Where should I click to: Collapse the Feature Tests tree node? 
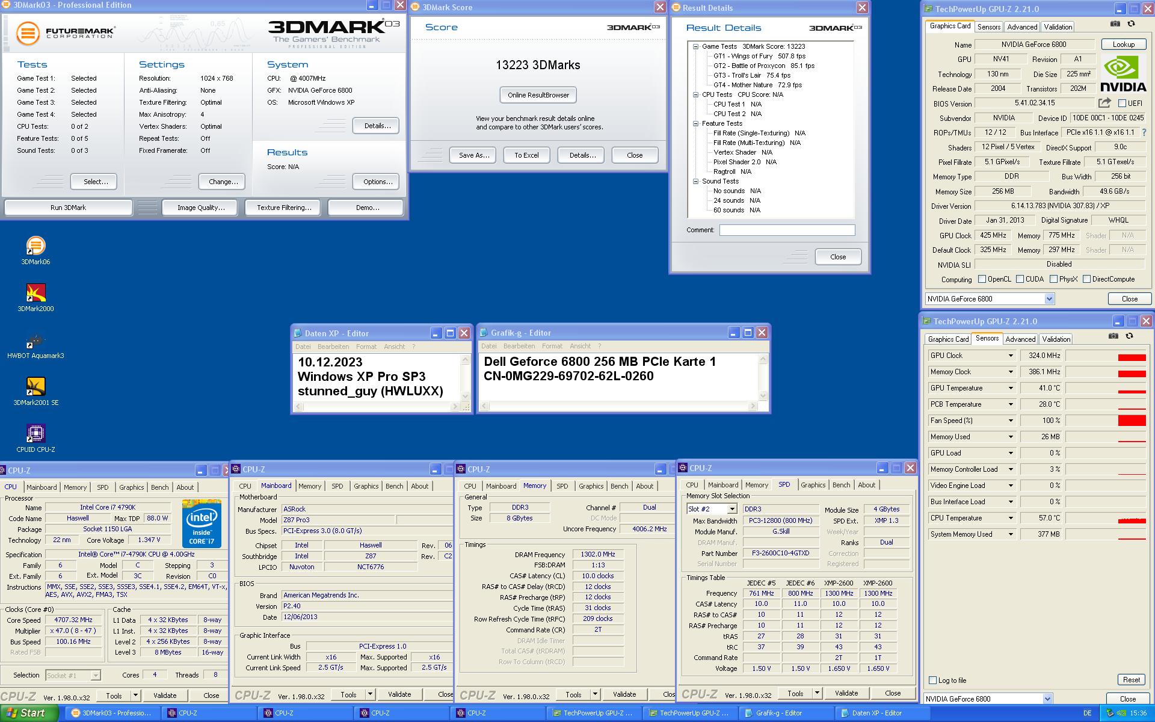point(695,123)
